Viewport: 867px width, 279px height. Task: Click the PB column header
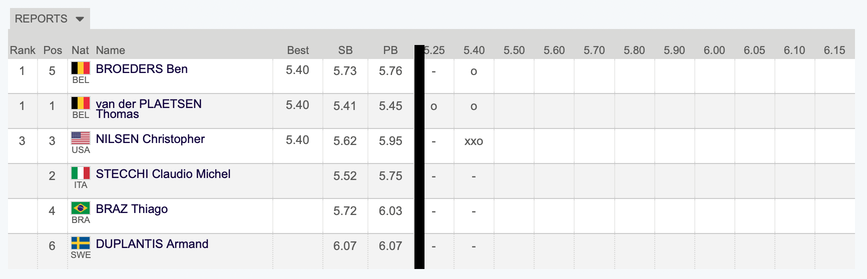[390, 50]
